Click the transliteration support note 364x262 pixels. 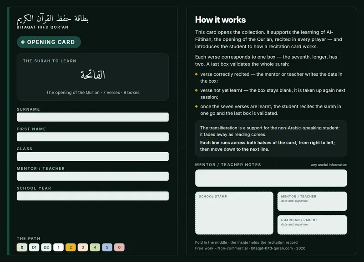270,131
